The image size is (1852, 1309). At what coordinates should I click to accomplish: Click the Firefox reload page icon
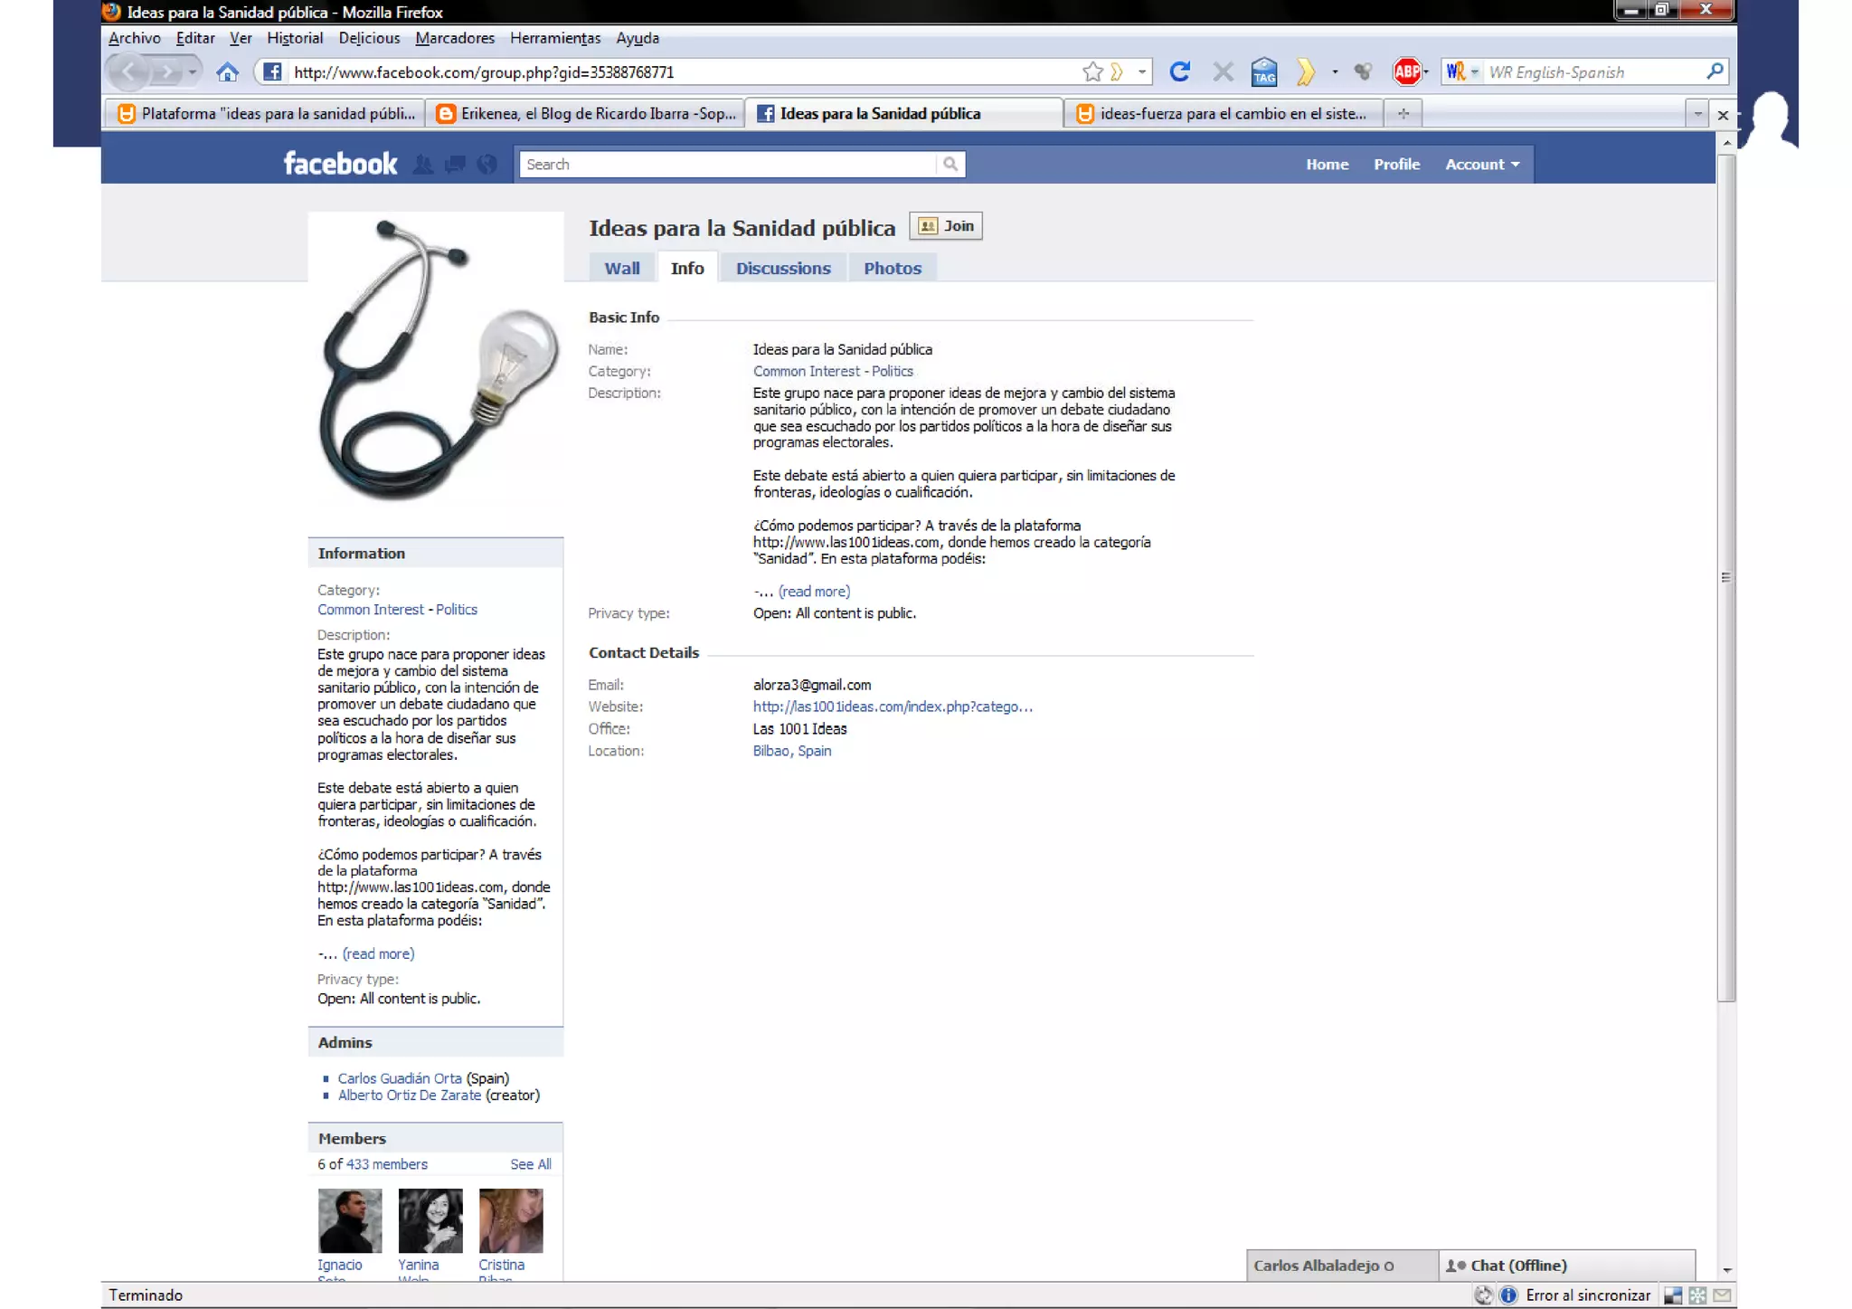1179,71
